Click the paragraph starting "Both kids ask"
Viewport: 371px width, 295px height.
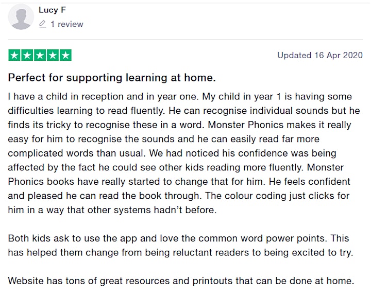pos(180,246)
